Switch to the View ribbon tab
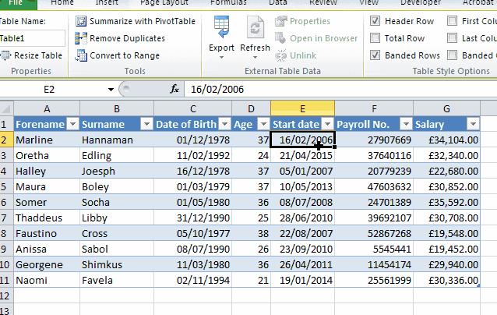Image resolution: width=497 pixels, height=315 pixels. (369, 3)
